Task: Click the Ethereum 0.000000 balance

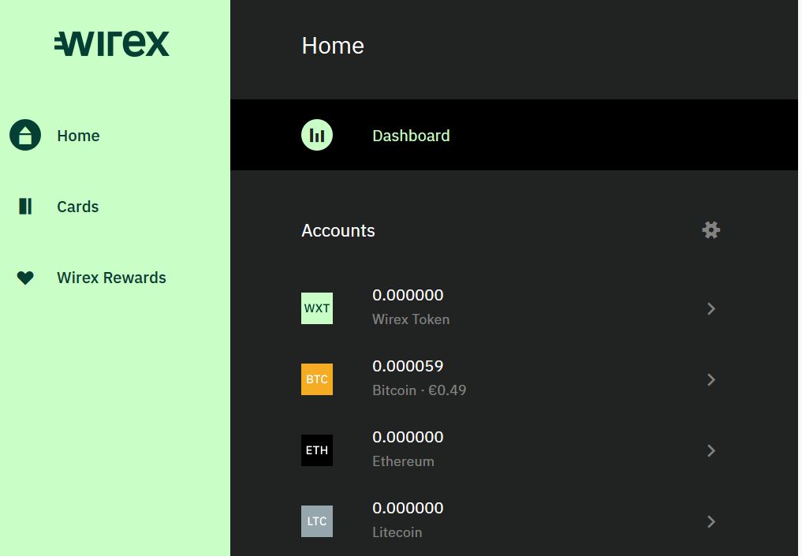Action: [x=408, y=438]
